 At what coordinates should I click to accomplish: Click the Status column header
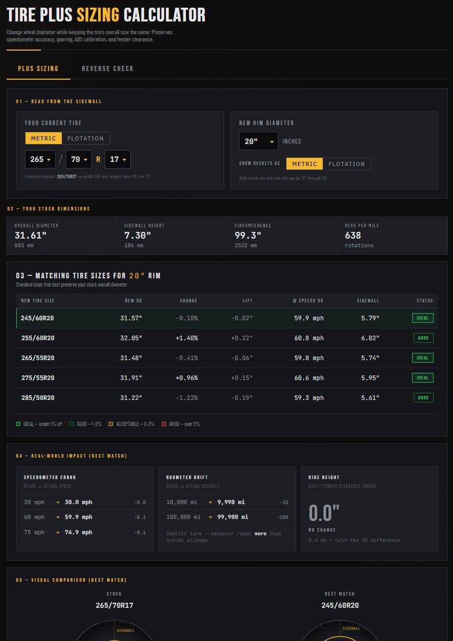[425, 301]
